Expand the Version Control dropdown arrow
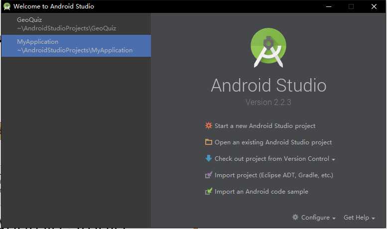This screenshot has height=229, width=387. 333,160
